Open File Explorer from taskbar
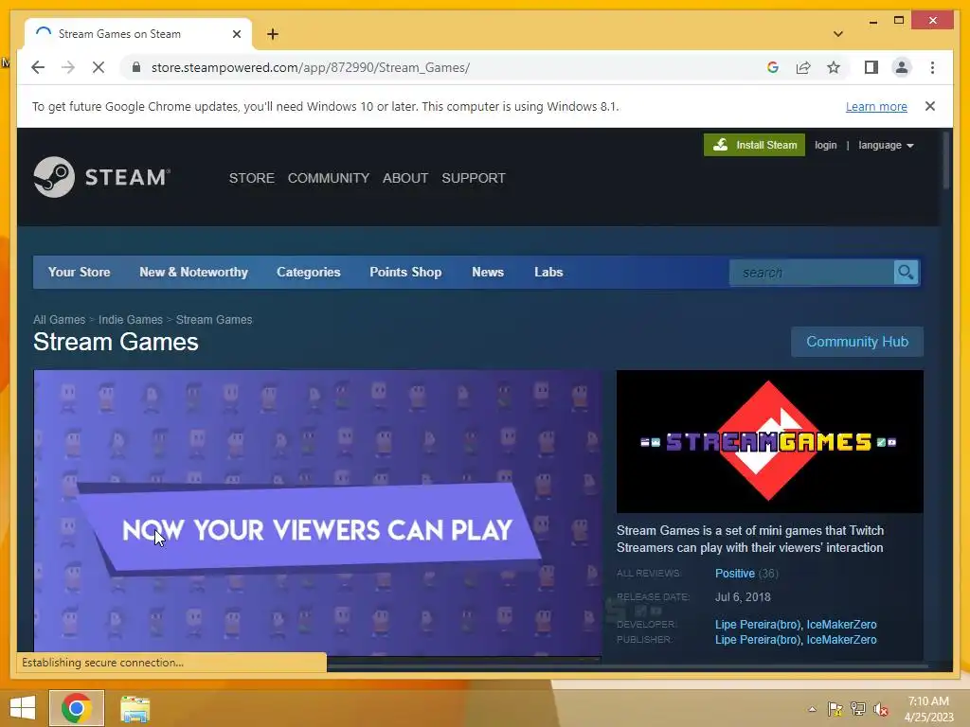The image size is (970, 727). click(x=135, y=708)
